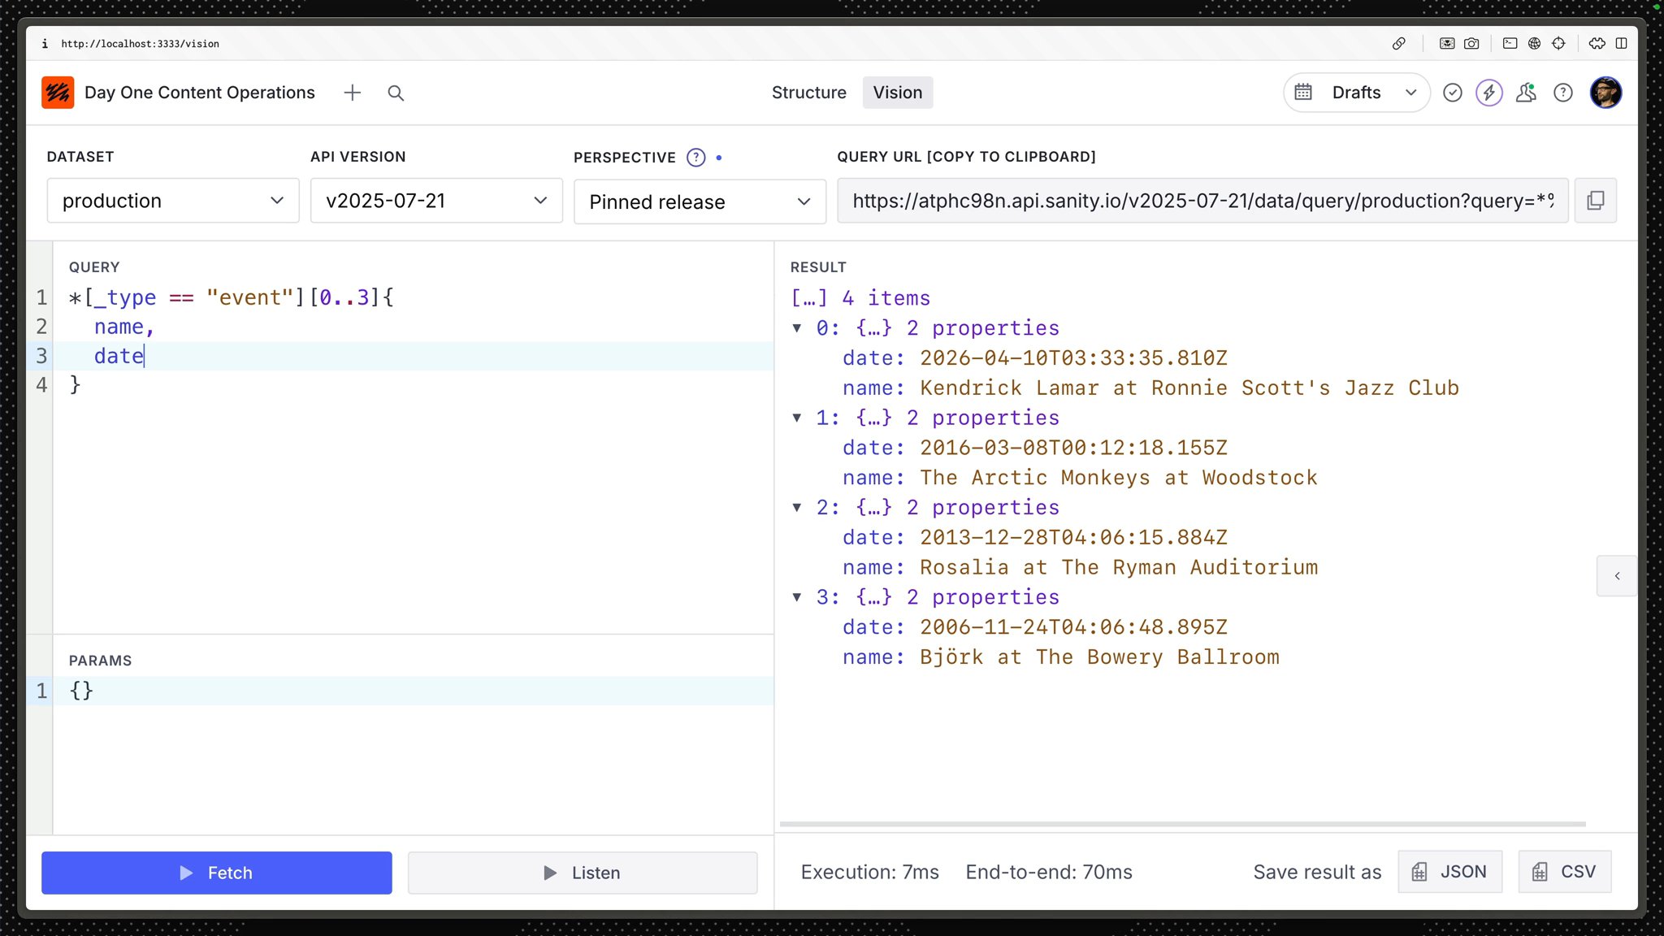This screenshot has width=1664, height=936.
Task: Open the help question mark menu
Action: tap(1563, 93)
